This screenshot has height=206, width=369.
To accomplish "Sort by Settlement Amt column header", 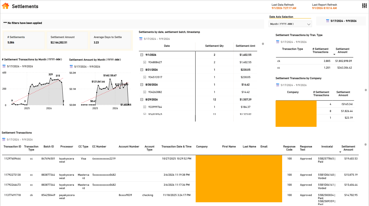I will point(245,46).
